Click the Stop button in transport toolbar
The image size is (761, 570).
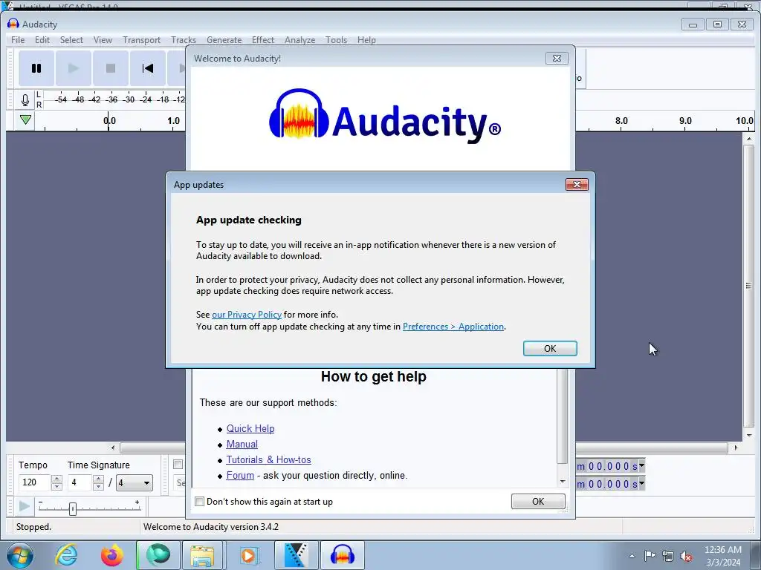pos(111,68)
